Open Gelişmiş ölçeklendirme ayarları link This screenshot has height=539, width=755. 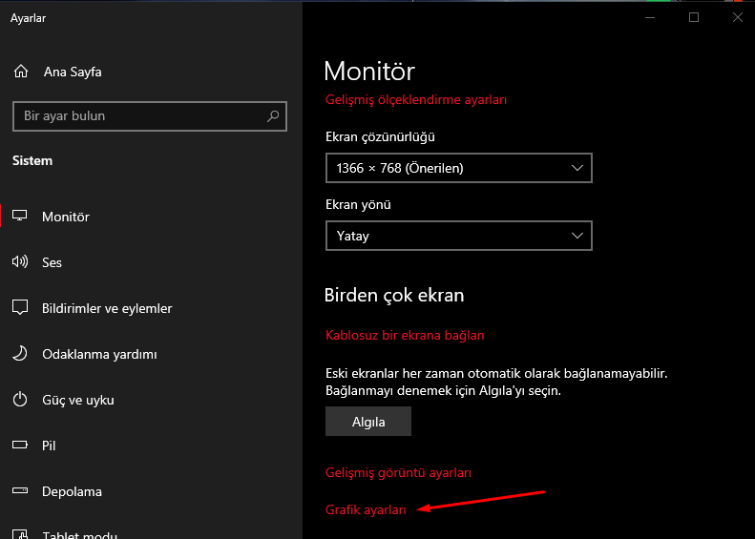(415, 99)
